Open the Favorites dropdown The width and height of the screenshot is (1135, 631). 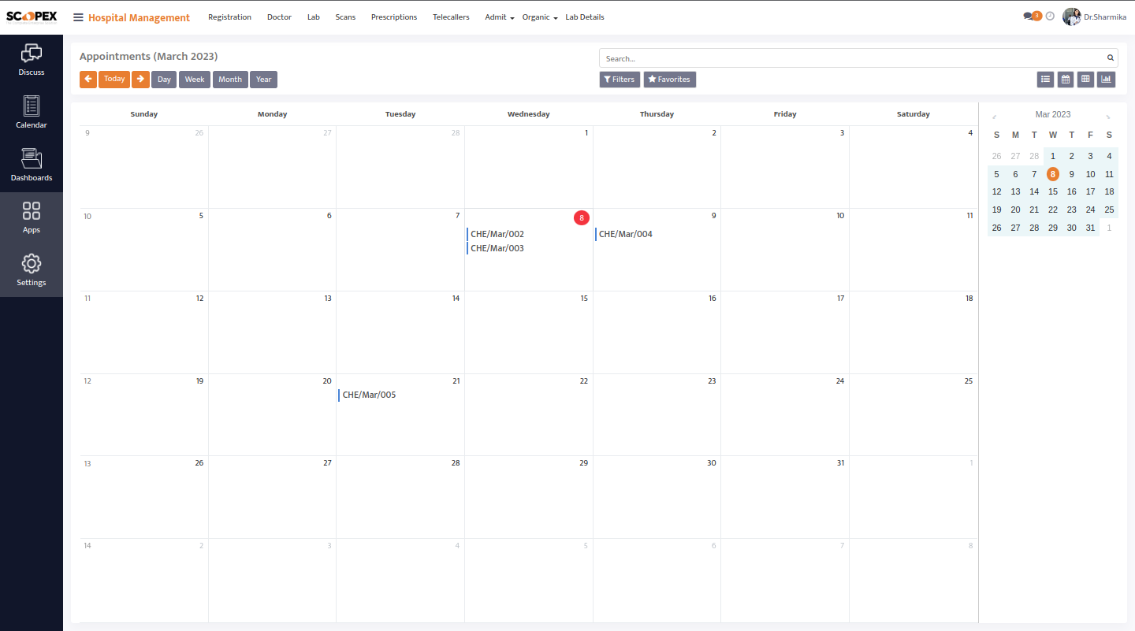point(670,79)
